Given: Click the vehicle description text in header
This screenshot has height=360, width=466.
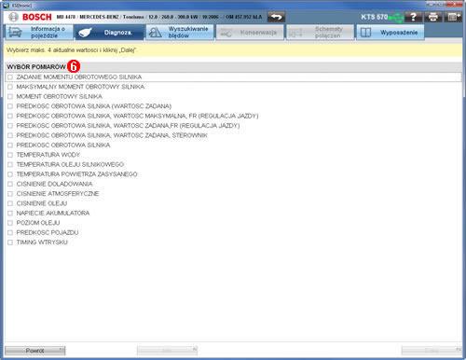Looking at the screenshot, I should point(159,17).
